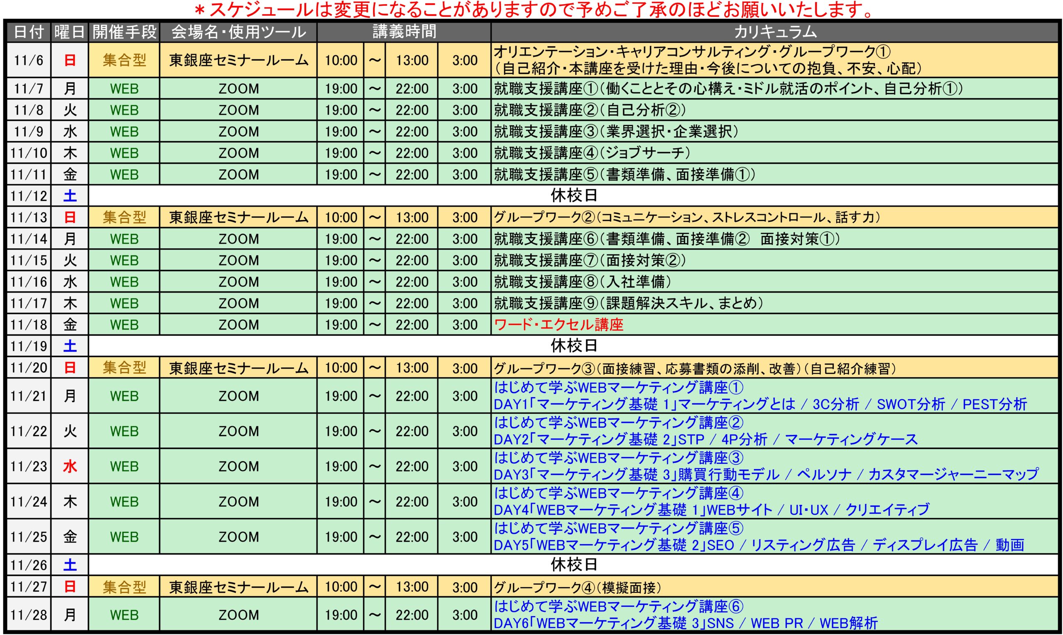Click the 19:00 start time for 11/18
1063x635 pixels.
(x=341, y=325)
